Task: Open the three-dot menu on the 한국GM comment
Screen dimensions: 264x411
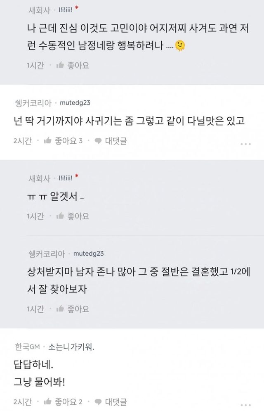Action: coord(245,404)
